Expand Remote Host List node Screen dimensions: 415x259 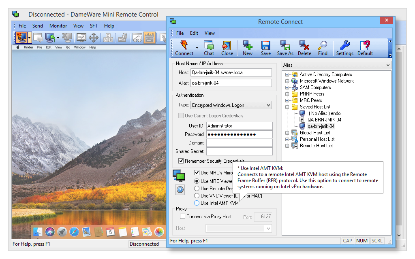tap(287, 146)
